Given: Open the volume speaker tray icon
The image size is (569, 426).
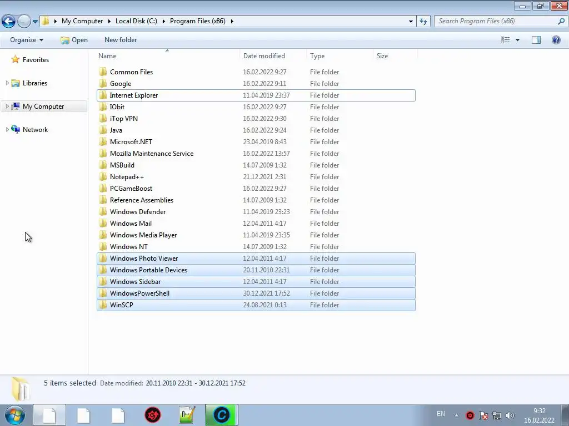Looking at the screenshot, I should 510,415.
